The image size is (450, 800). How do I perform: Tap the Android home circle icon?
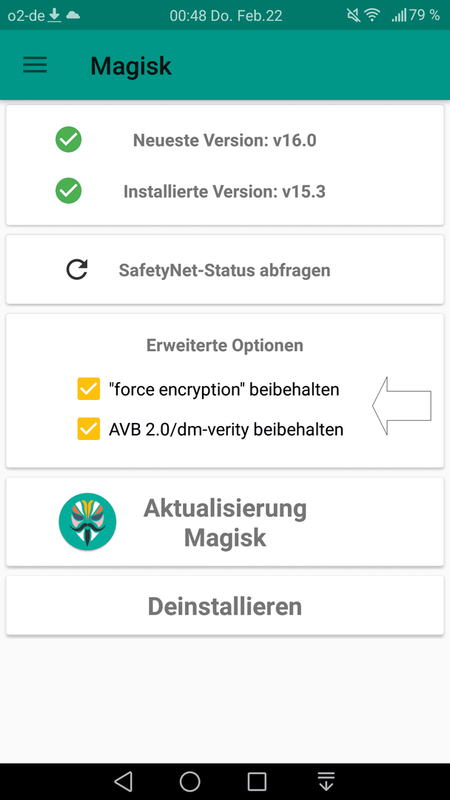tap(190, 781)
